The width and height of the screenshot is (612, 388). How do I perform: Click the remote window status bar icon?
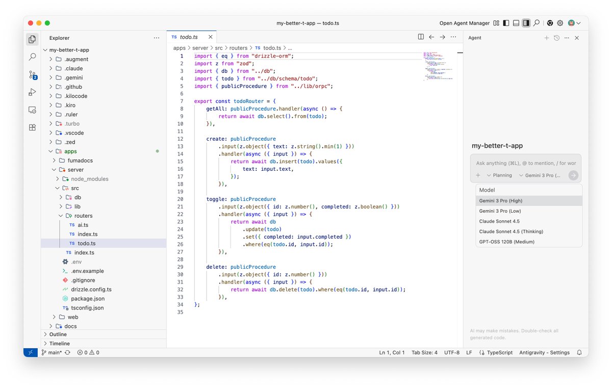31,352
